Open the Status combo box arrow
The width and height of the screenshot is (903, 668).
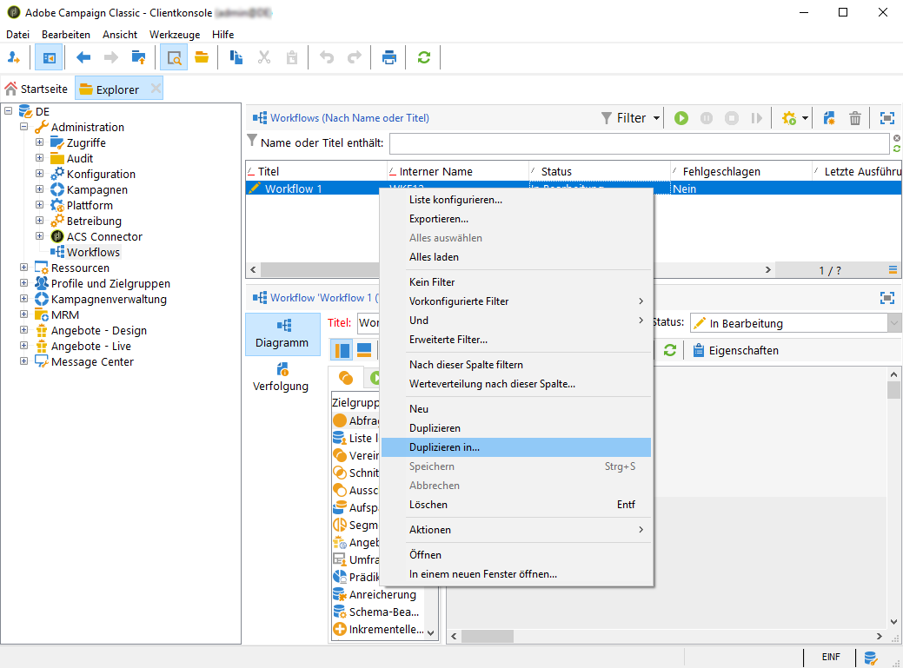point(894,323)
